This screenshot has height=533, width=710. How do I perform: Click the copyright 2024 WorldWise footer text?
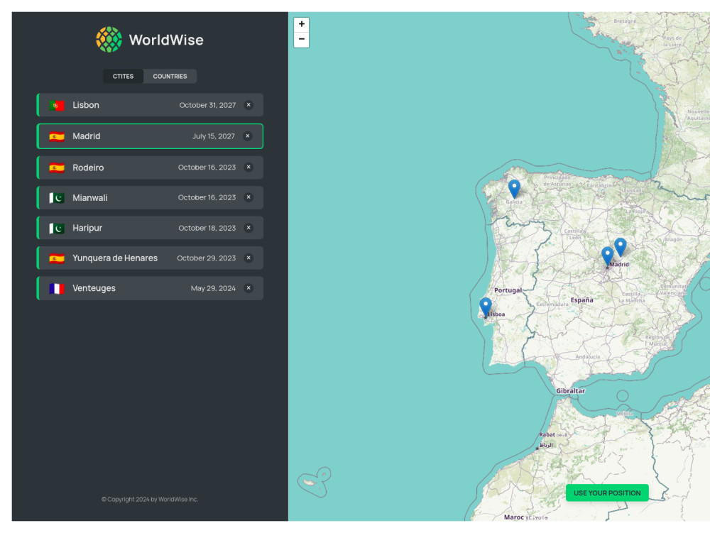pyautogui.click(x=150, y=499)
